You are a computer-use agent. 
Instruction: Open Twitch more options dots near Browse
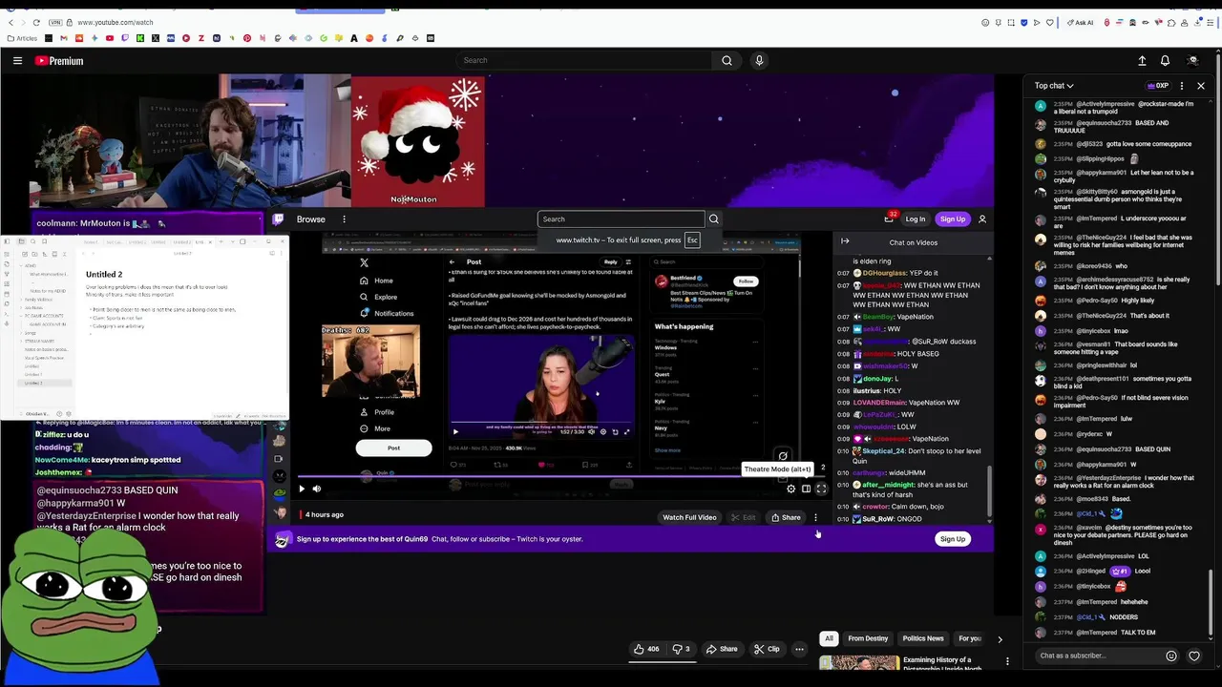tap(344, 219)
